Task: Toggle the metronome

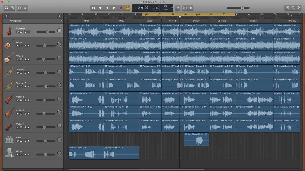Action: 191,8
